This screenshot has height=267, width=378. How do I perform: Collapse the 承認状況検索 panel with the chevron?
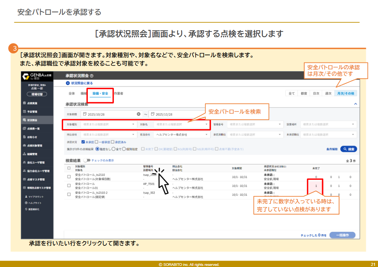(355, 103)
